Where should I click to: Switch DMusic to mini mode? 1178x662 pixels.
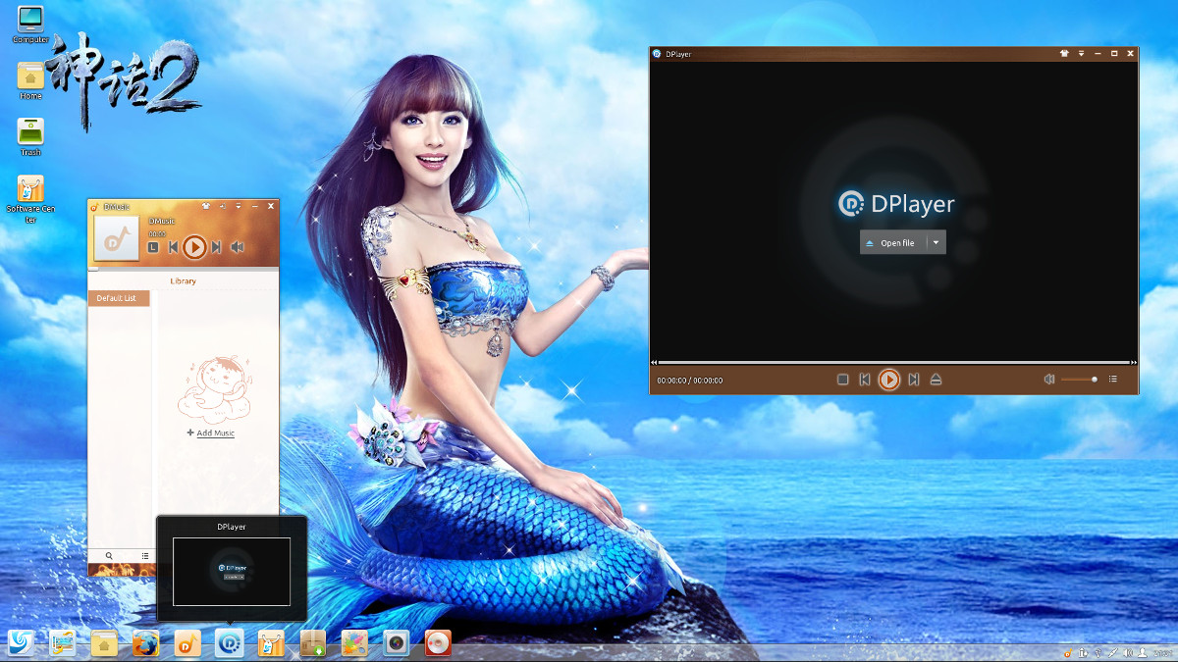click(x=223, y=207)
